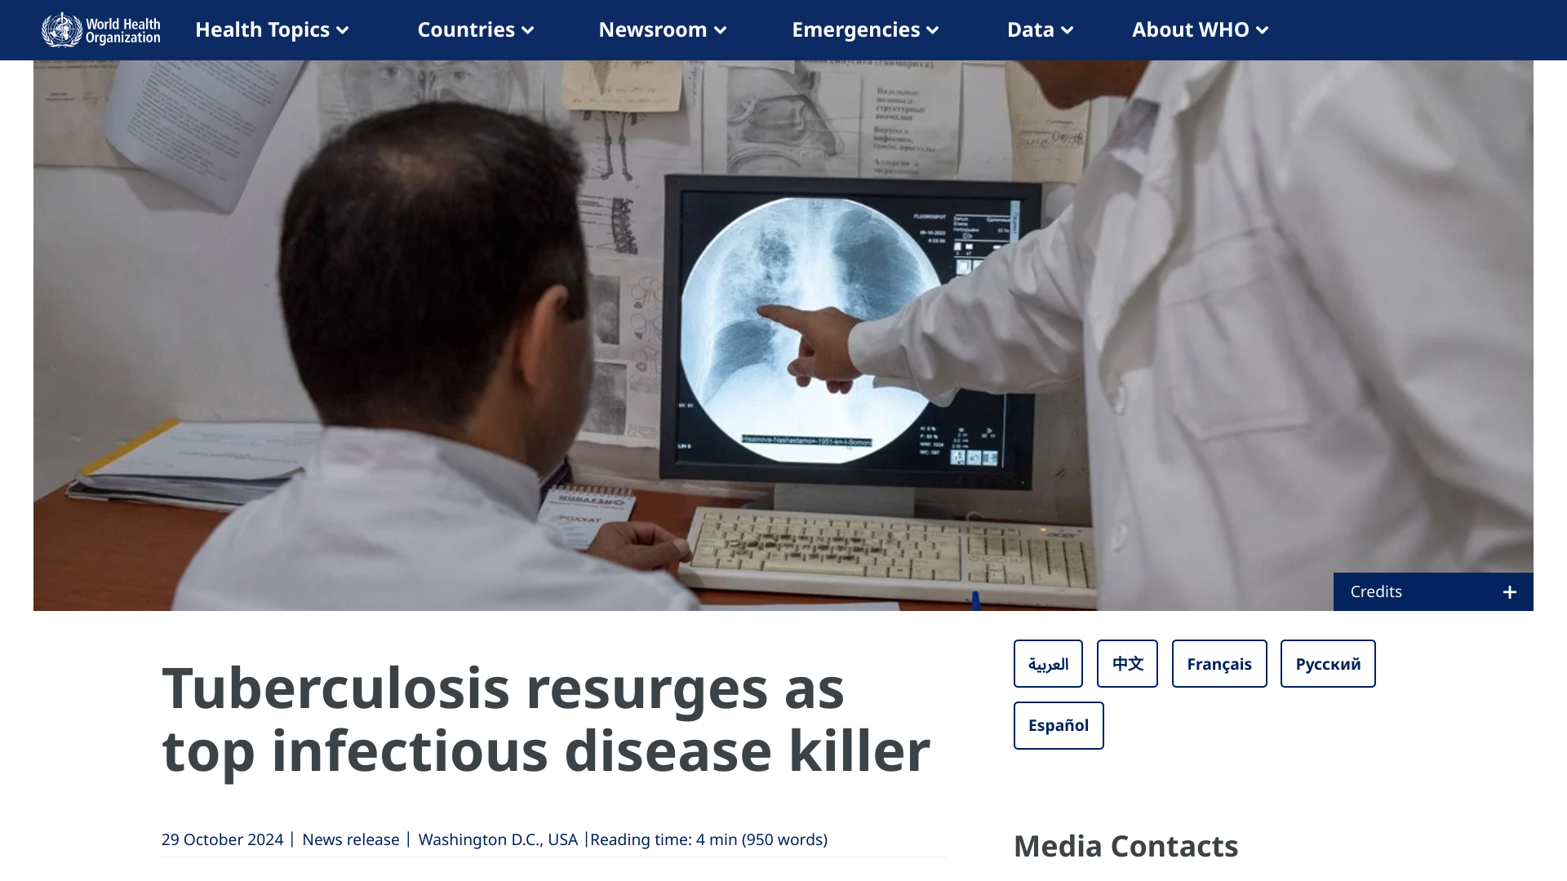Open the Emergencies dropdown menu
Screen dimensions: 1567x881
[855, 30]
